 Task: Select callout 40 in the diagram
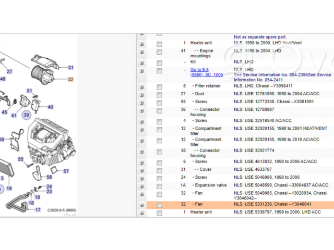[x=50, y=107]
